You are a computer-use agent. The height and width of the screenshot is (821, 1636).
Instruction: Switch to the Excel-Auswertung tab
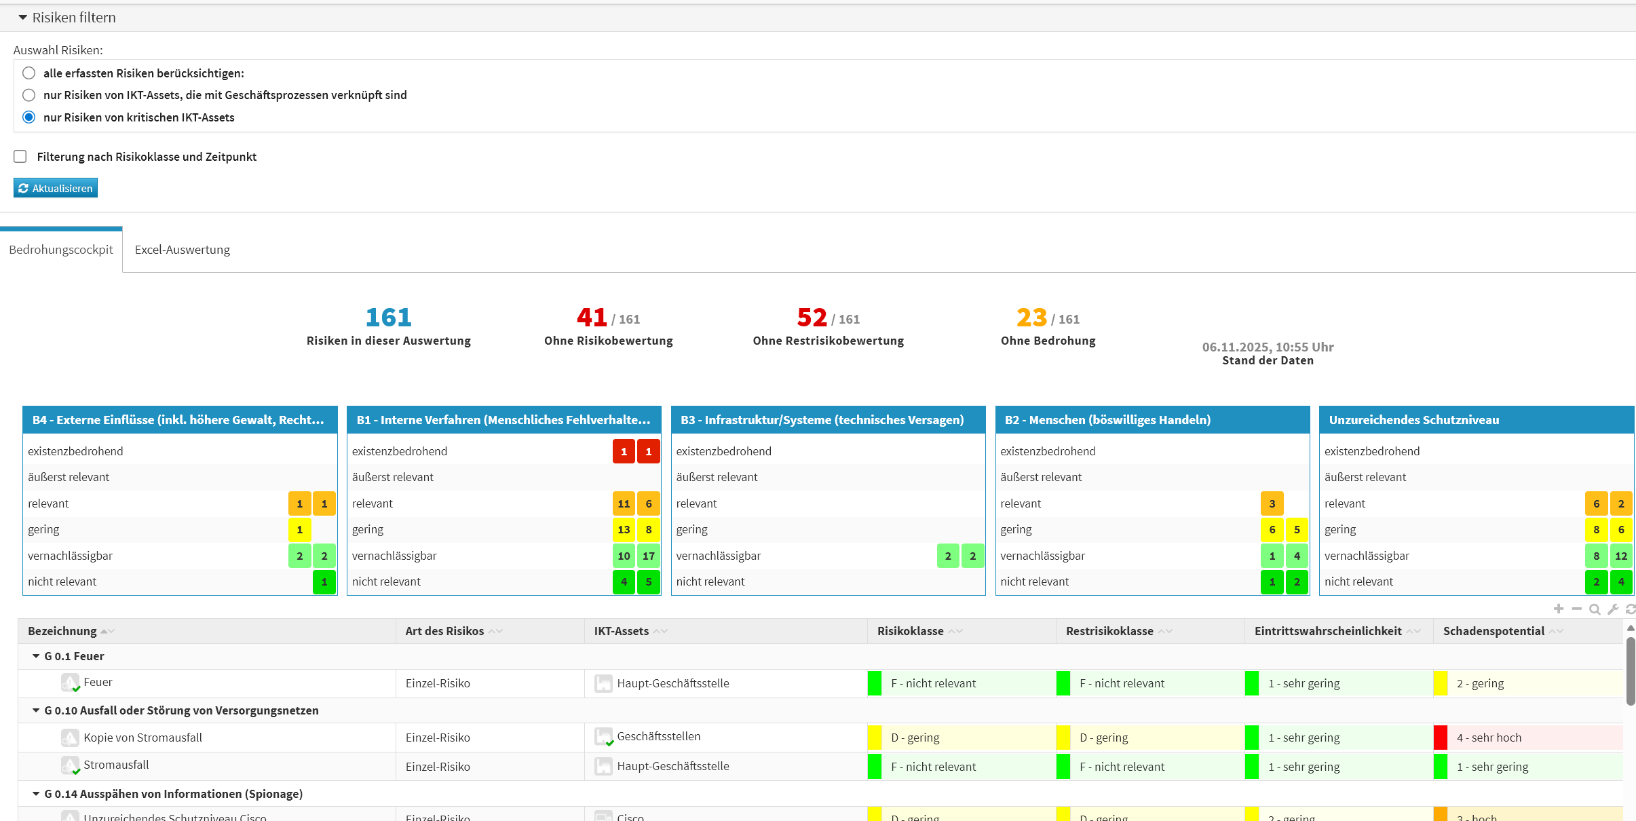(x=182, y=250)
